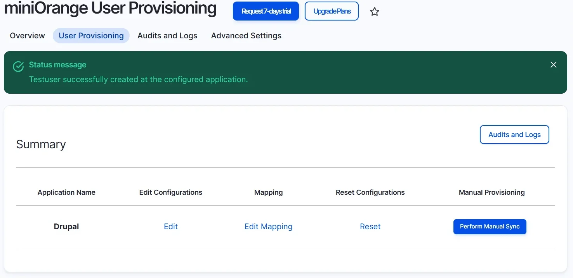The image size is (573, 278).
Task: Click the Drupal application name
Action: click(x=66, y=227)
